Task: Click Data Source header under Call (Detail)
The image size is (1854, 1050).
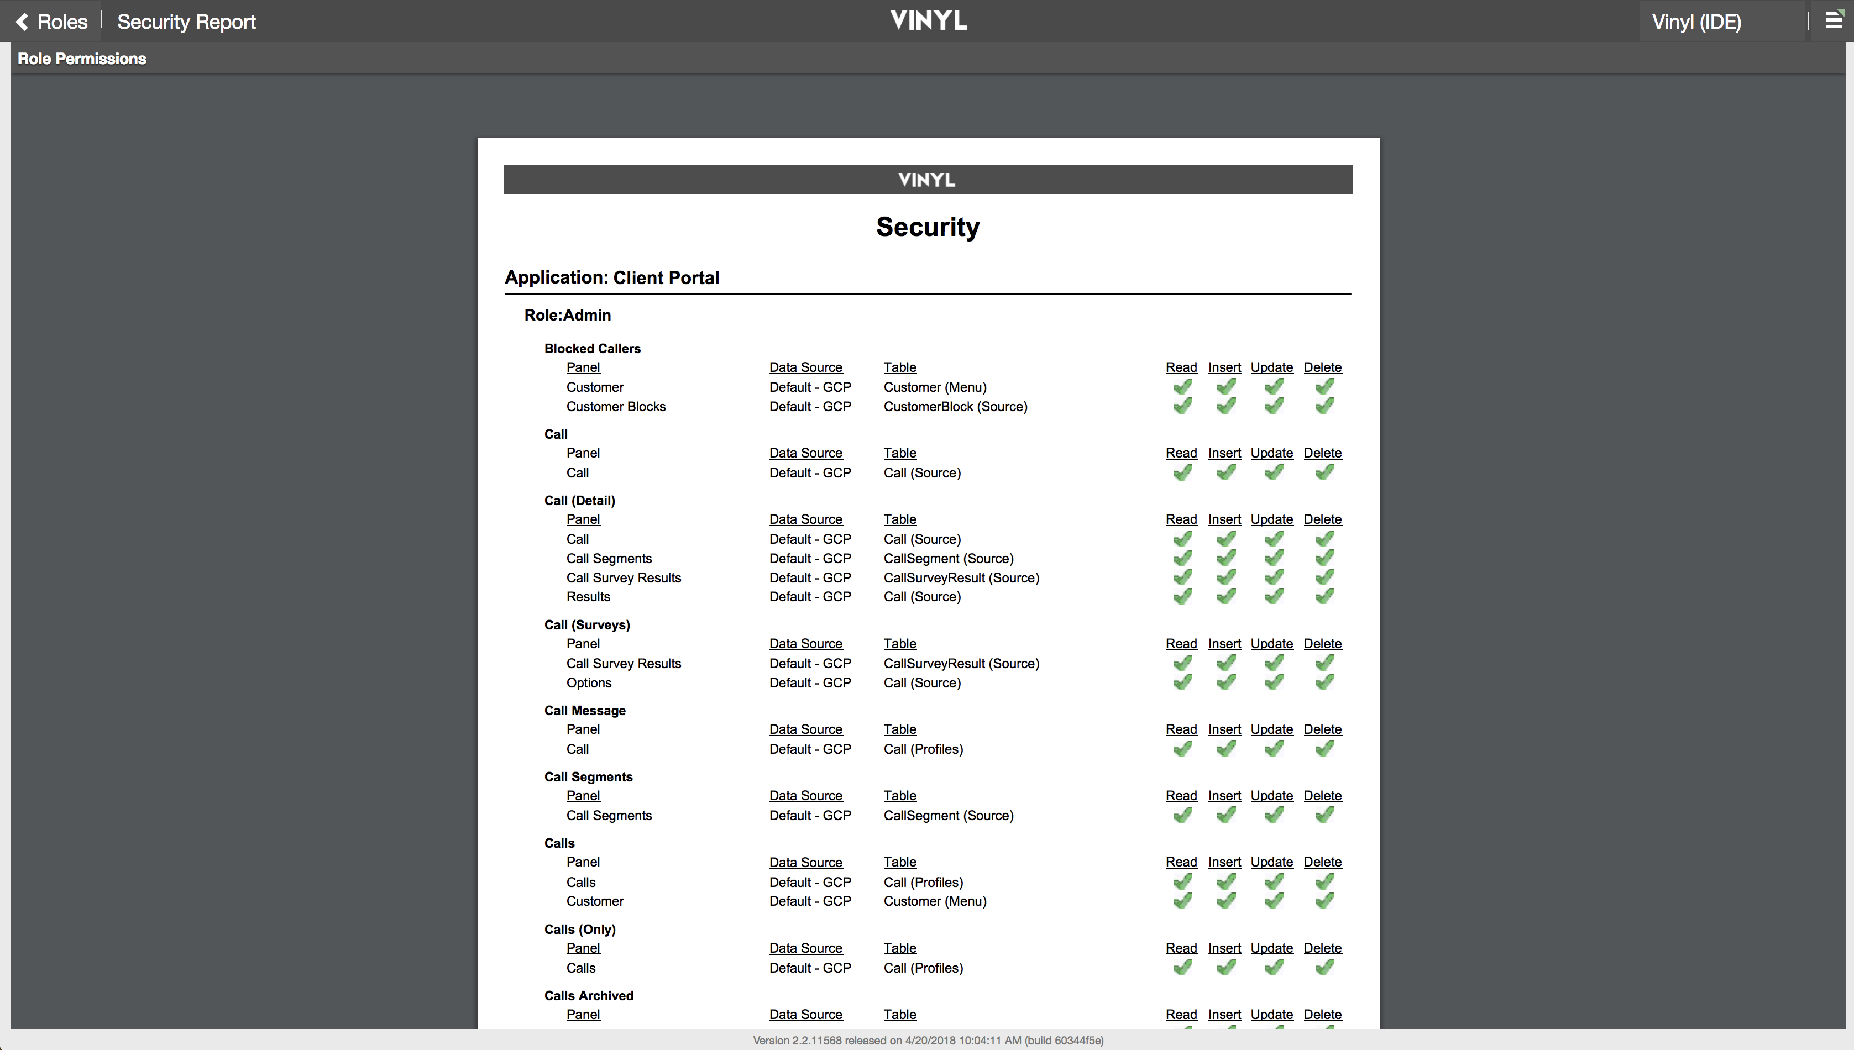Action: click(x=805, y=519)
